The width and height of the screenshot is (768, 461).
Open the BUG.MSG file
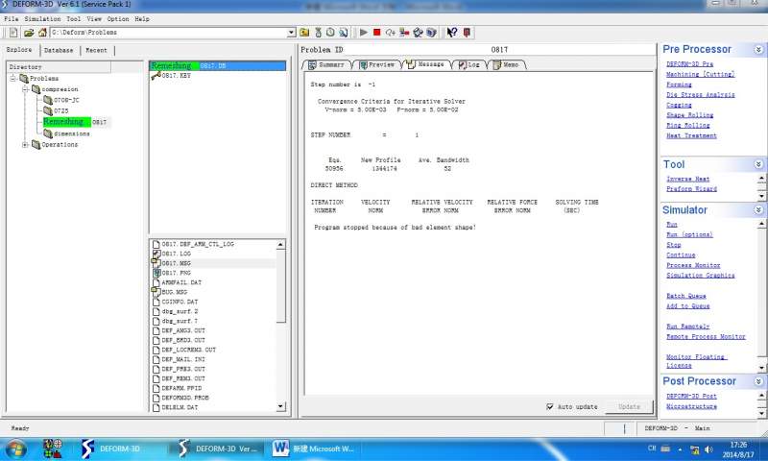[x=170, y=292]
